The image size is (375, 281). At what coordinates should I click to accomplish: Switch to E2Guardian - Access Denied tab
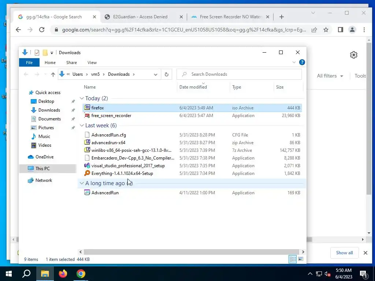pos(140,17)
